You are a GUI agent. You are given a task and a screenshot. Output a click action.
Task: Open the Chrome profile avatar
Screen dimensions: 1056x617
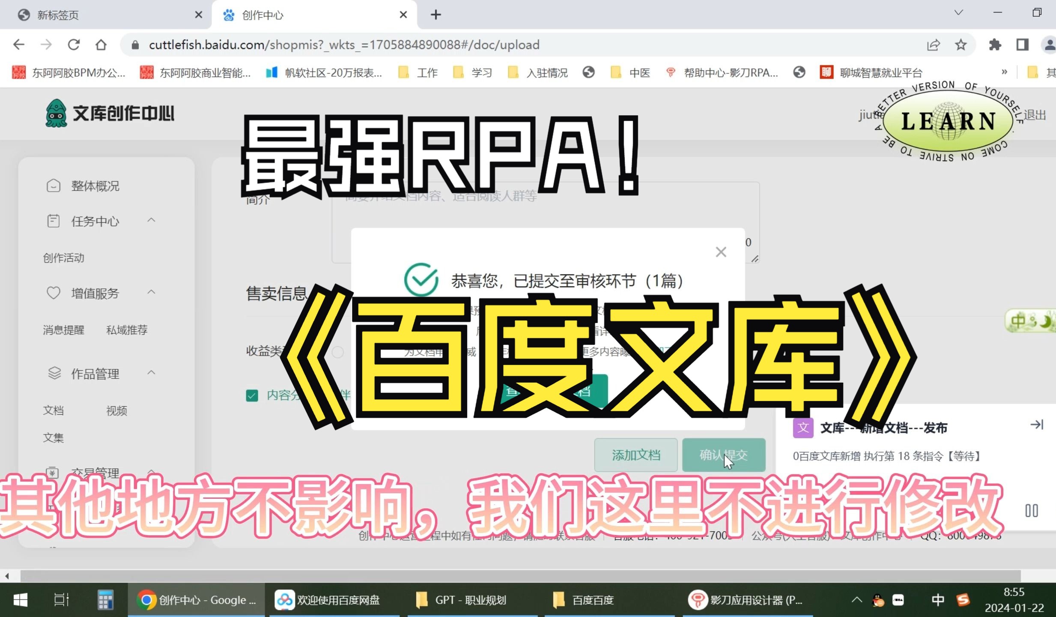(x=1049, y=45)
